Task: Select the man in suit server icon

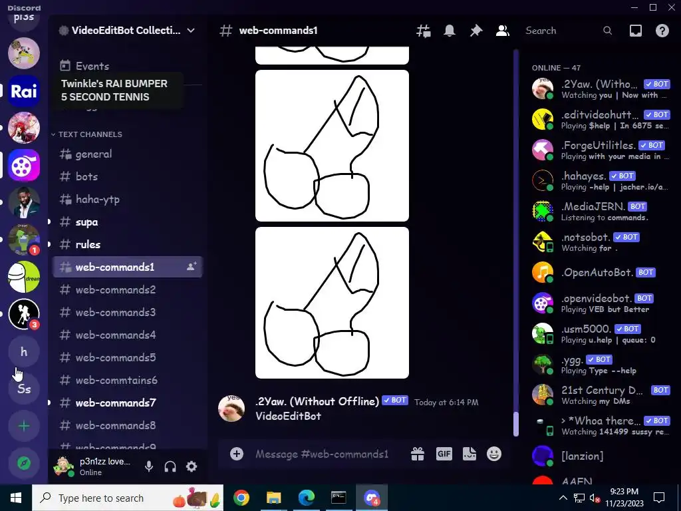Action: coord(24,202)
